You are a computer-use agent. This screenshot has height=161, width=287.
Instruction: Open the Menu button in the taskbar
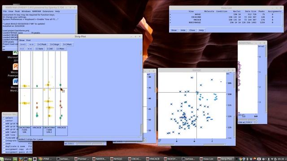[x=6, y=159]
